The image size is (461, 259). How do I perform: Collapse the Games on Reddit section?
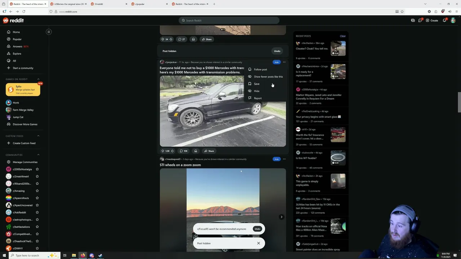click(x=38, y=79)
